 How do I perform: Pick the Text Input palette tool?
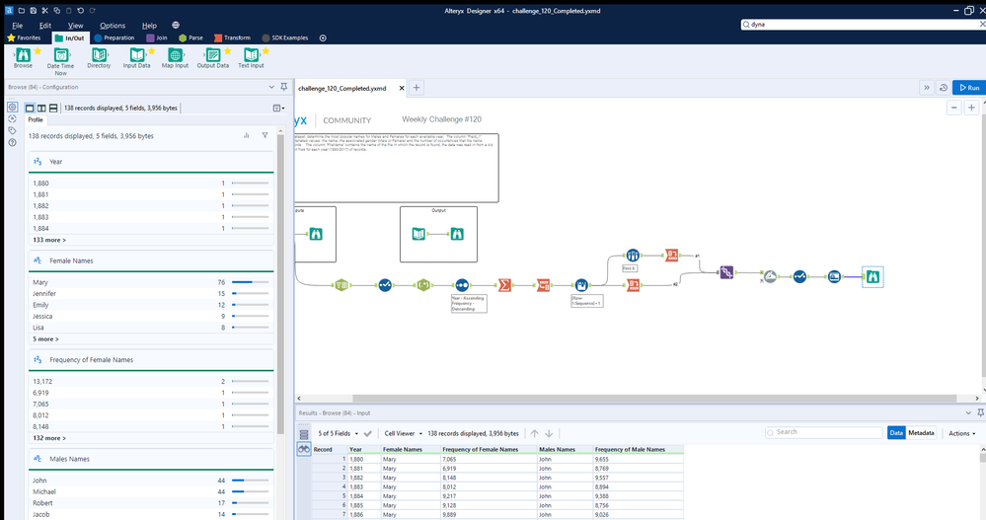[251, 55]
